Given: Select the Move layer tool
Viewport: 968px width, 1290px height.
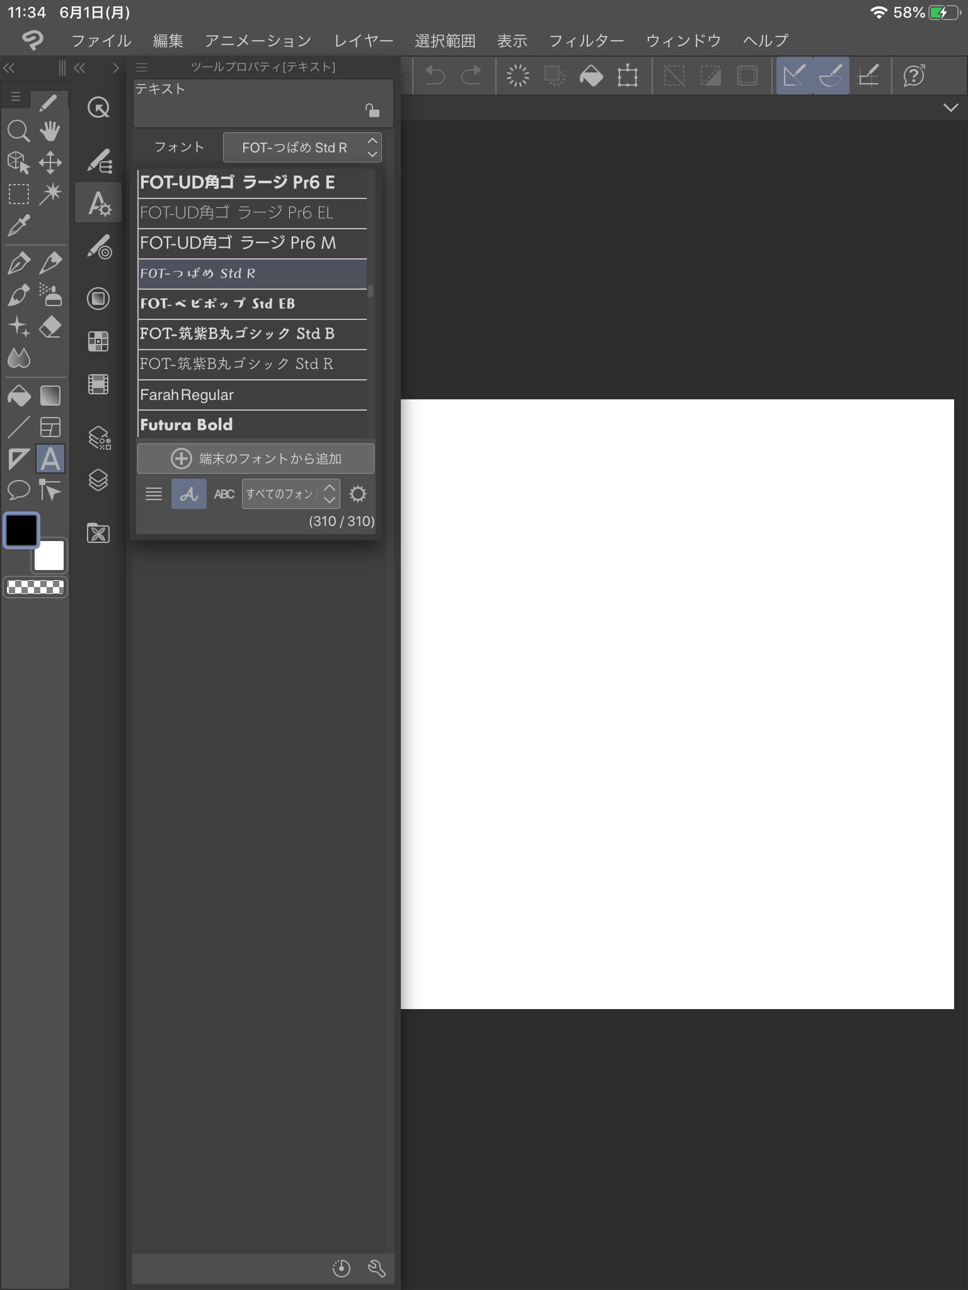Looking at the screenshot, I should 50,163.
